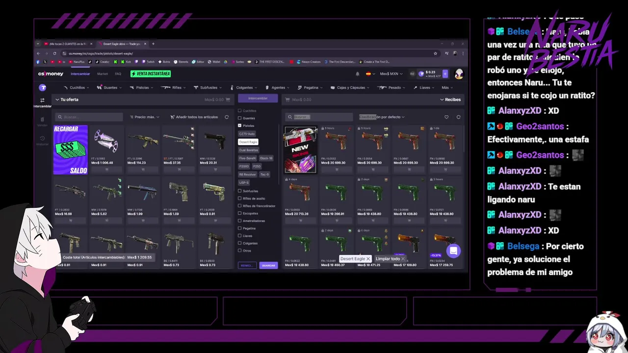Click the Recargar Saldo banner
628x353 pixels.
tap(71, 150)
